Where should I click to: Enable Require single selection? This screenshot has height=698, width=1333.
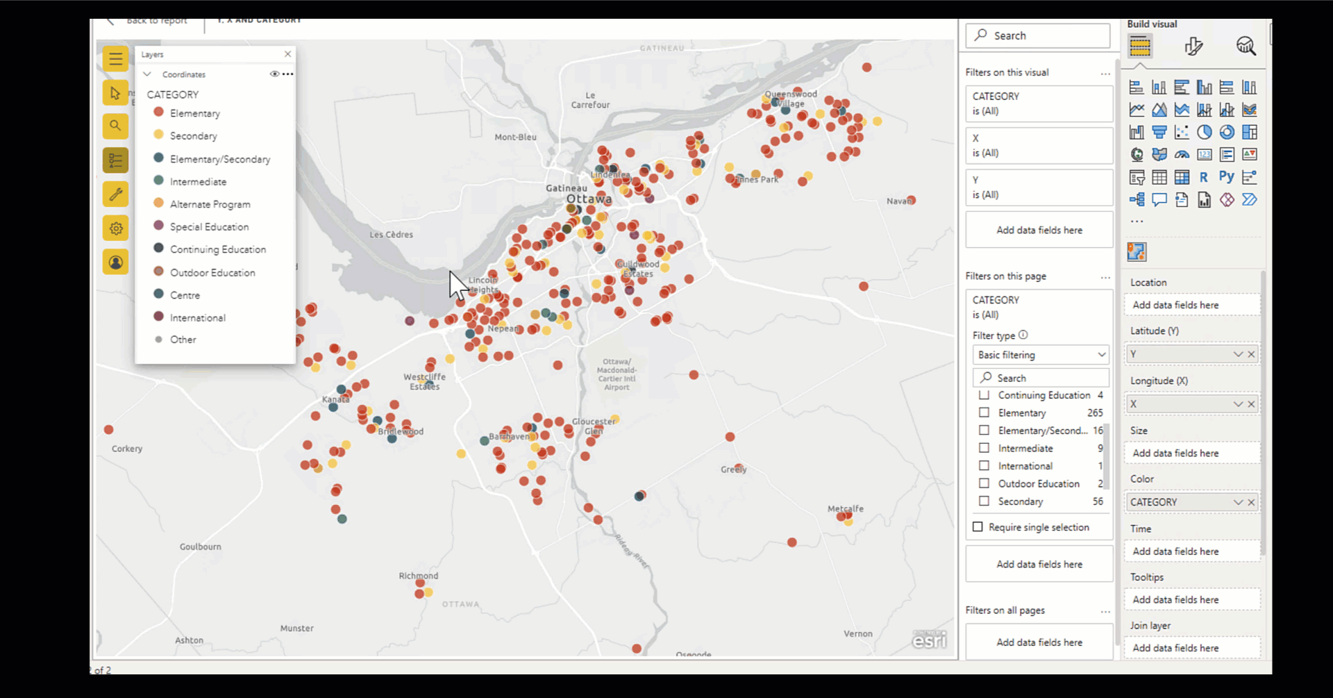click(978, 527)
